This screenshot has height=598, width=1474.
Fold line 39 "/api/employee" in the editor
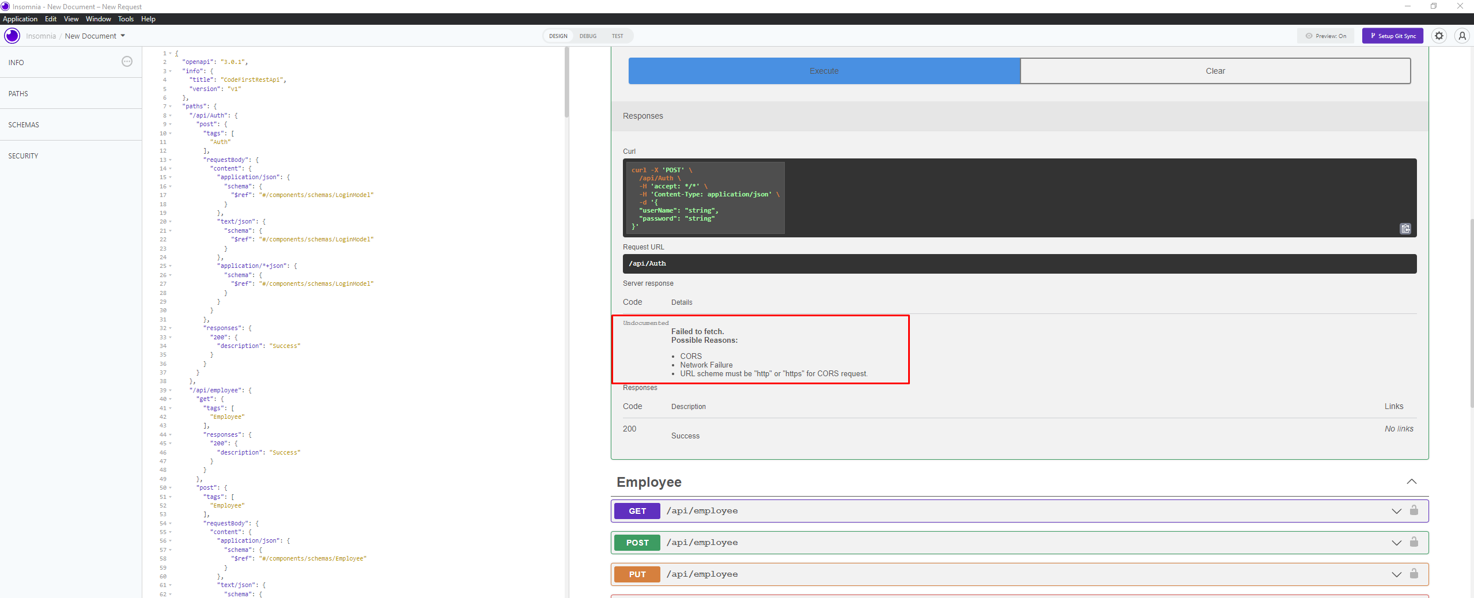(x=171, y=391)
